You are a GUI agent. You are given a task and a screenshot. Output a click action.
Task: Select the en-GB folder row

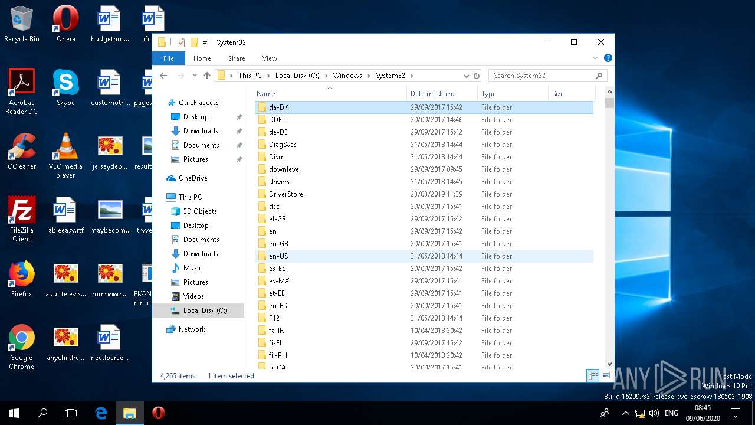click(x=424, y=244)
